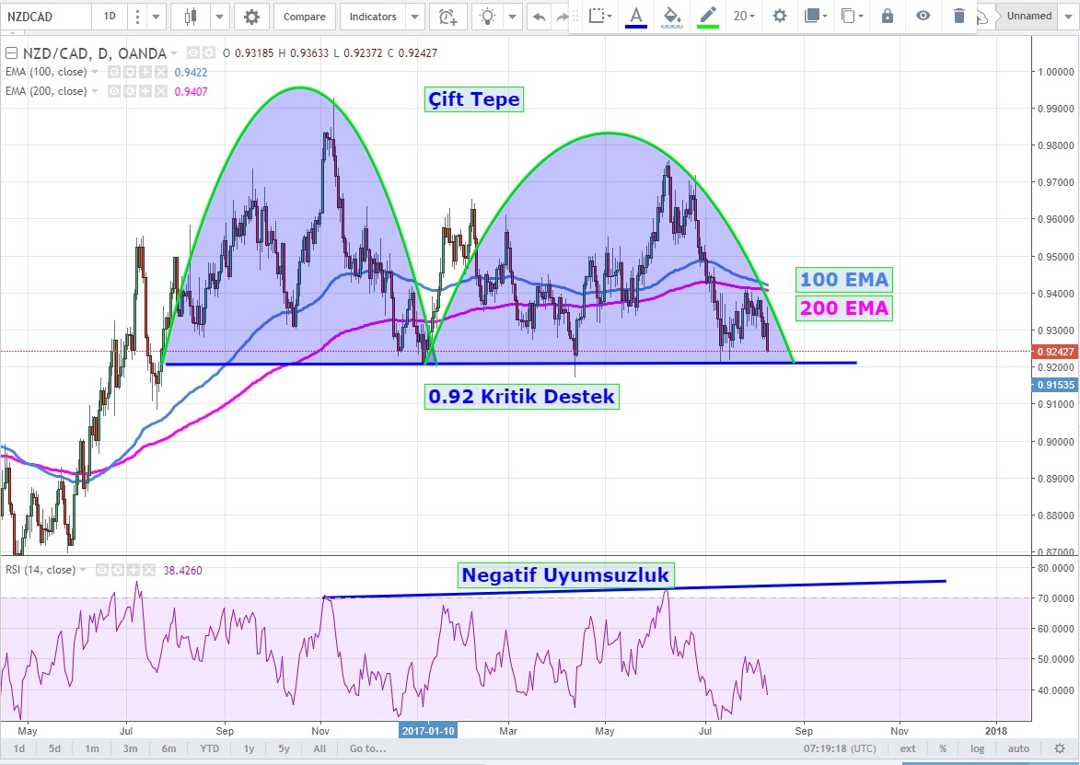Open the alert clock icon

(447, 17)
